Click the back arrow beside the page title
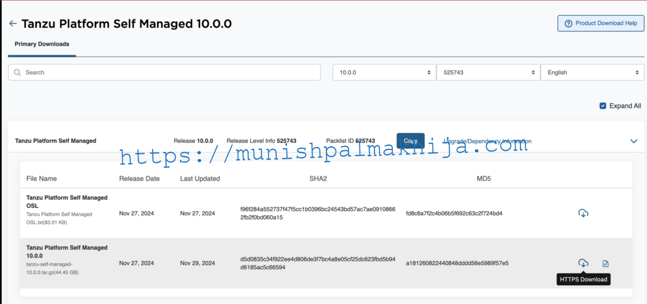This screenshot has height=304, width=647. click(x=13, y=24)
